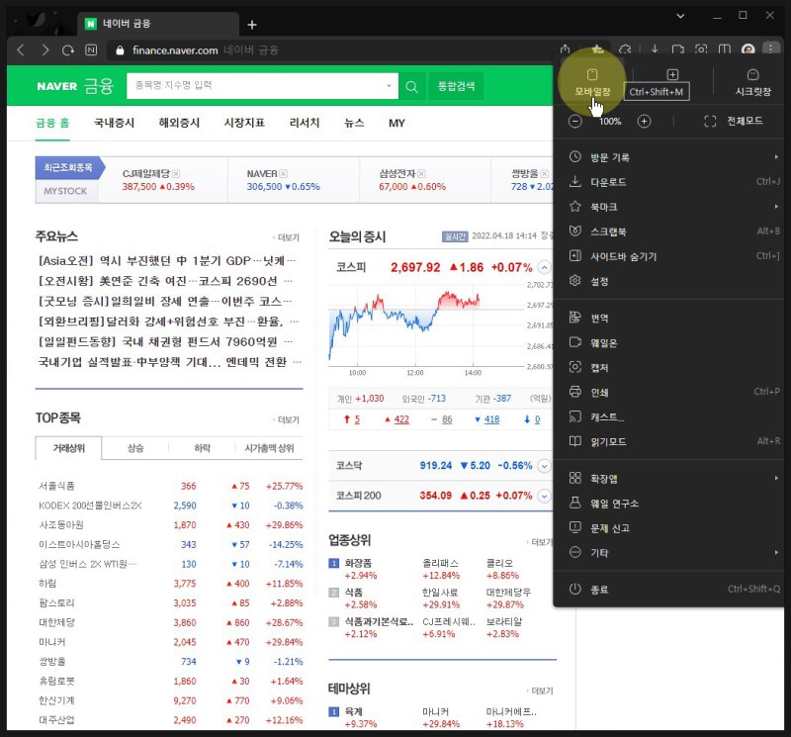The height and width of the screenshot is (737, 791).
Task: Click the screen capture toolbar icon
Action: point(701,48)
